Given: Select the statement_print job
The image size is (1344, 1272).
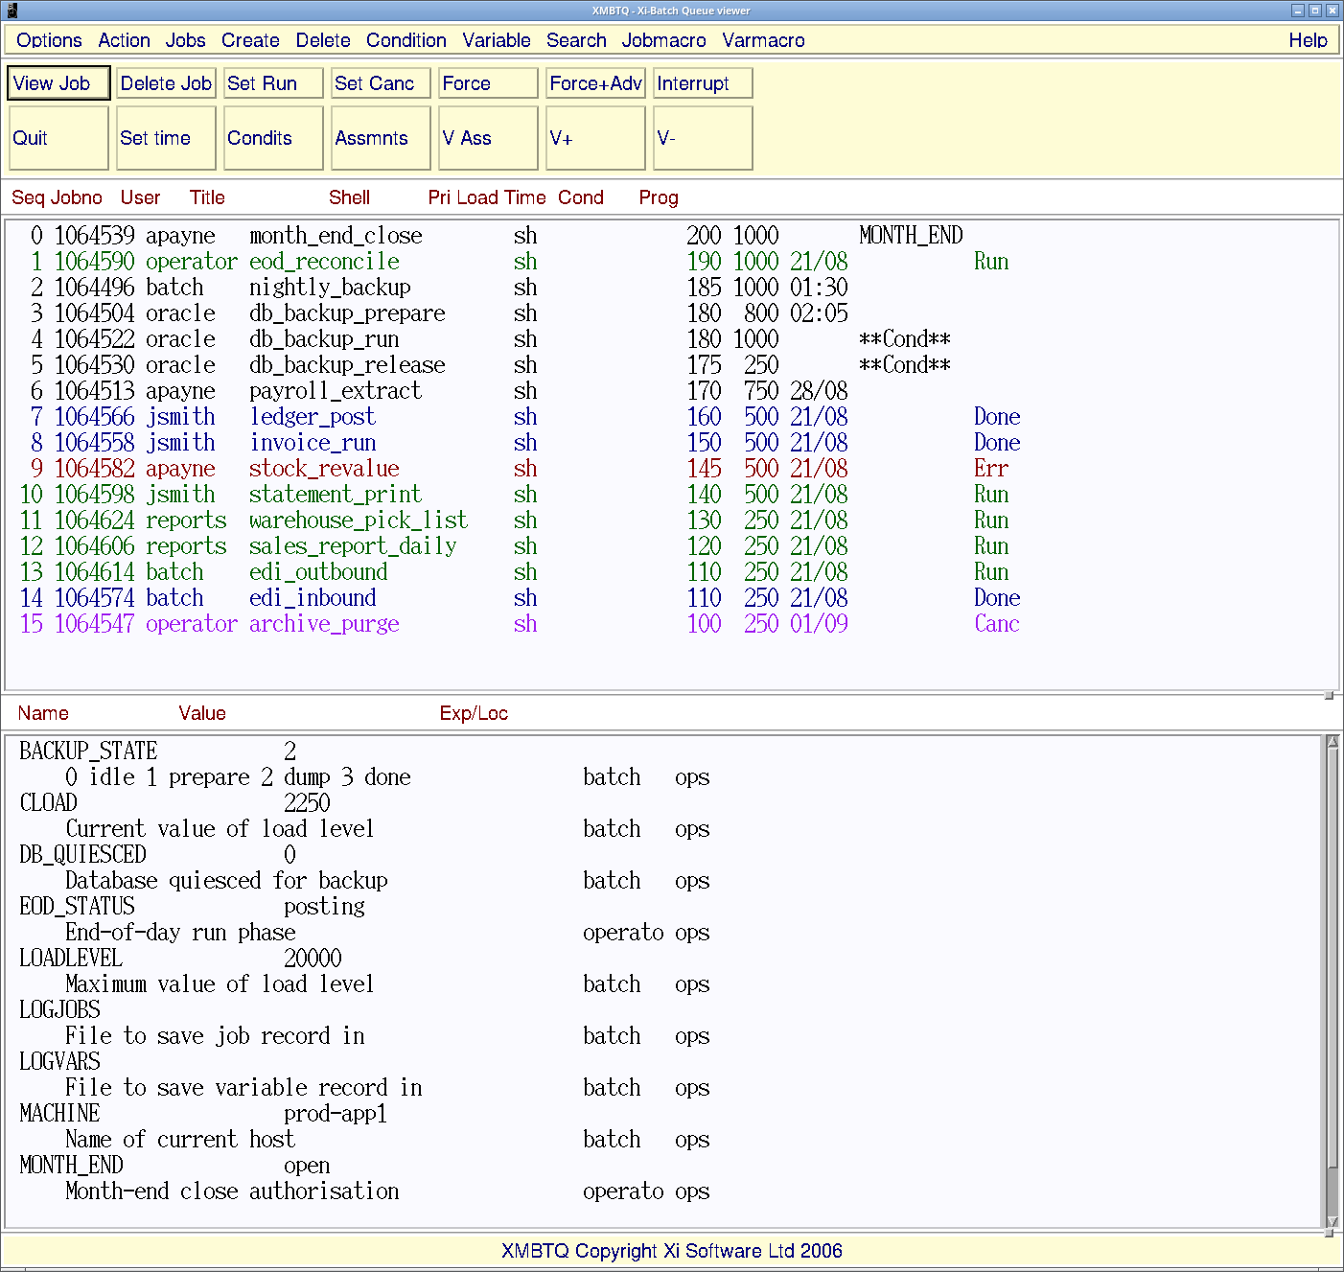Looking at the screenshot, I should pyautogui.click(x=671, y=495).
